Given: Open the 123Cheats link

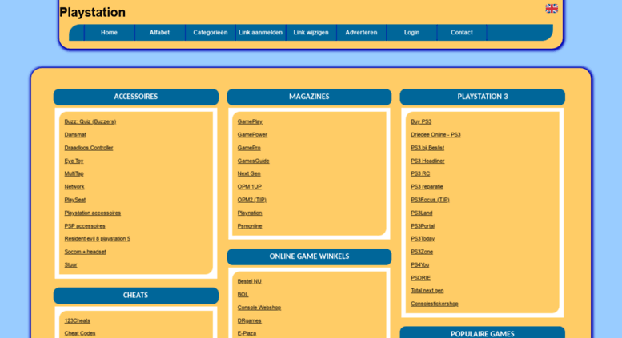Looking at the screenshot, I should coord(77,320).
